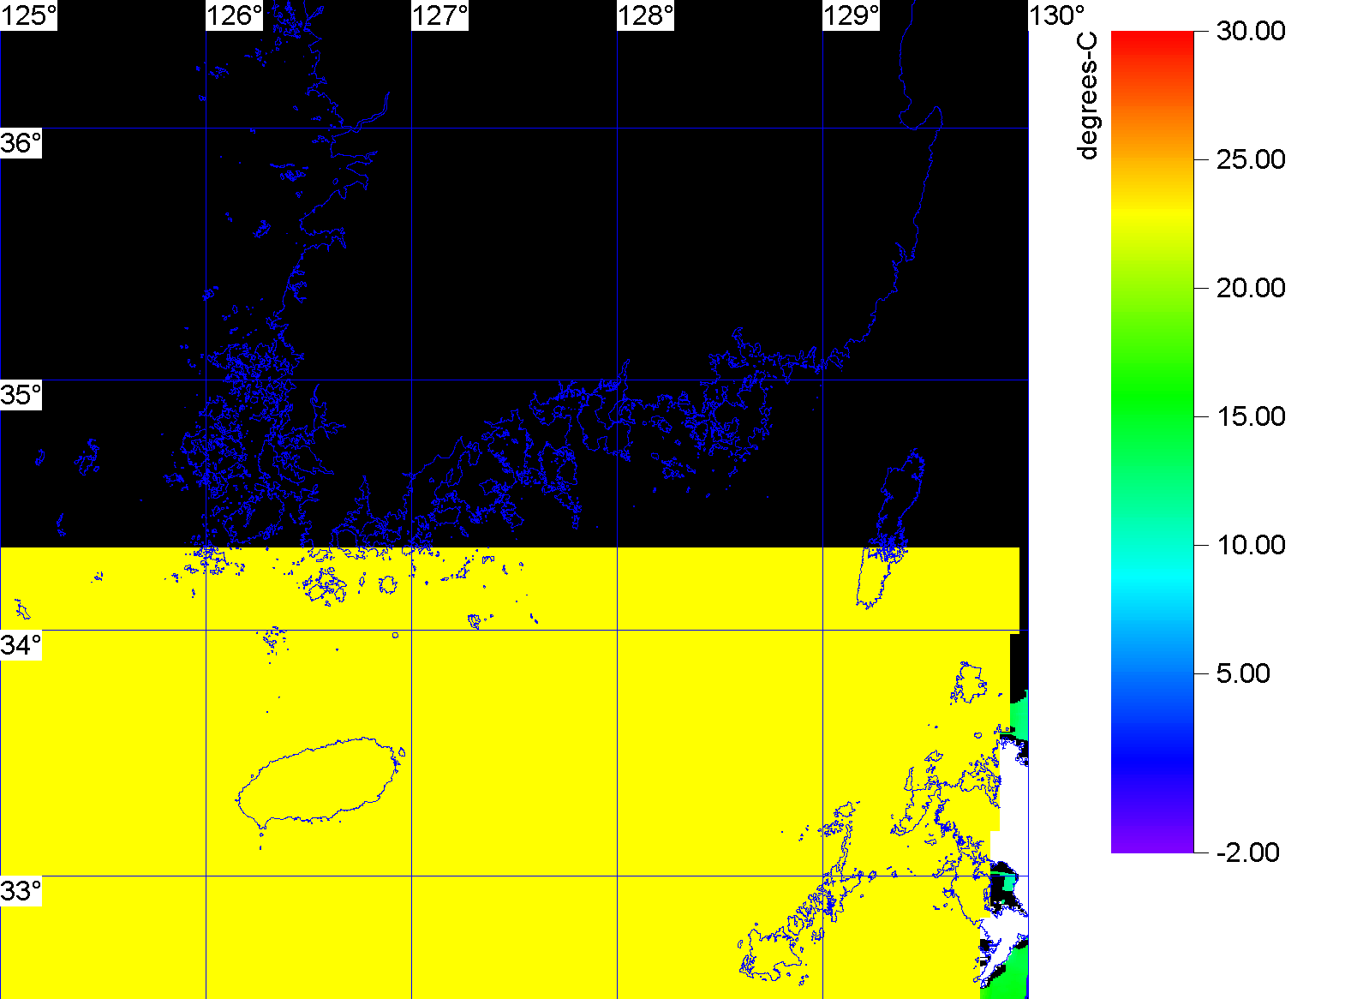Click the degrees-C units label
The image size is (1363, 999).
[1087, 97]
